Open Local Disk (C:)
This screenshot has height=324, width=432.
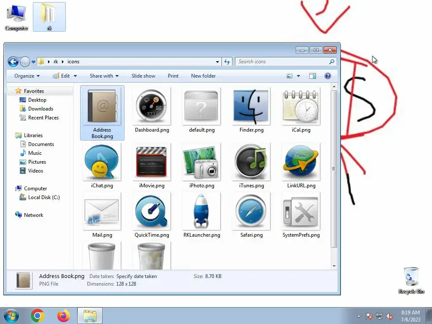pos(44,197)
